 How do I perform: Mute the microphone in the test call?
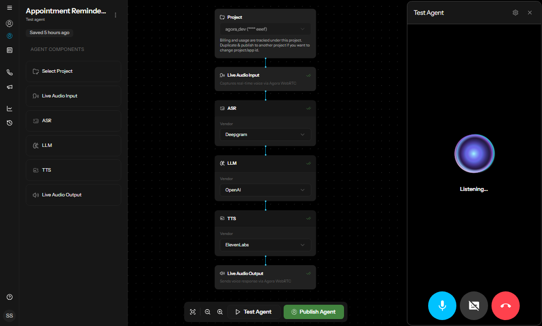[x=442, y=306]
